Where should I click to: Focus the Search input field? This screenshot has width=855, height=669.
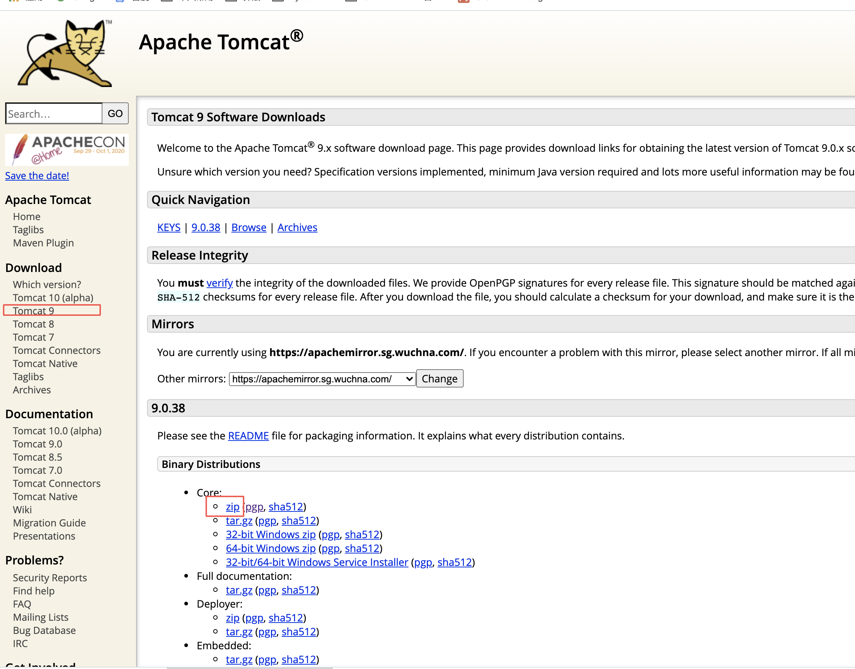pyautogui.click(x=54, y=114)
